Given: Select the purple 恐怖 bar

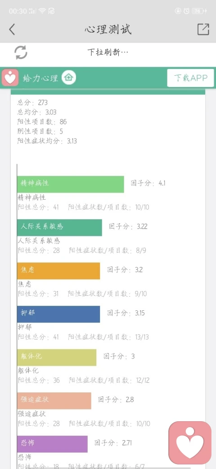Looking at the screenshot, I should [x=52, y=444].
